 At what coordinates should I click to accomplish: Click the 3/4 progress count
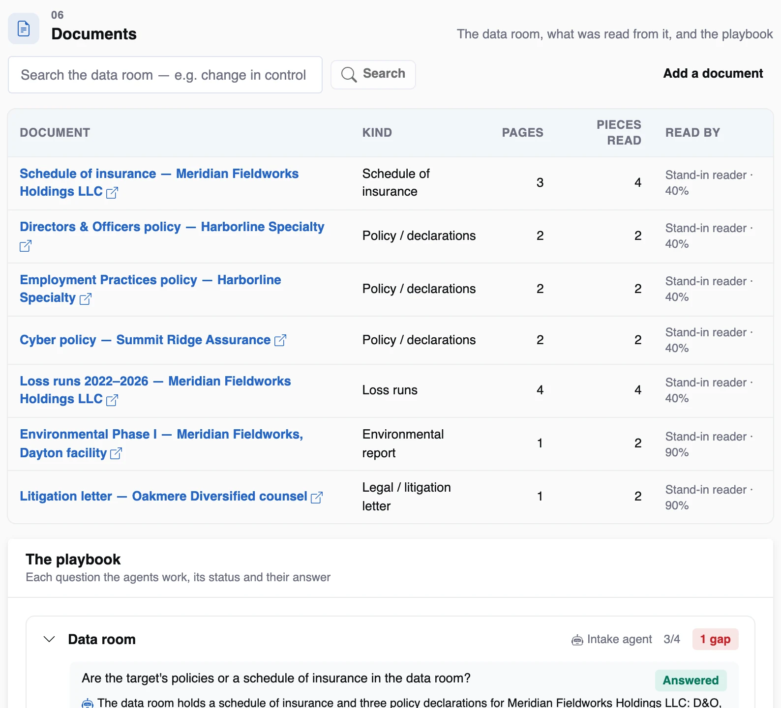(672, 639)
